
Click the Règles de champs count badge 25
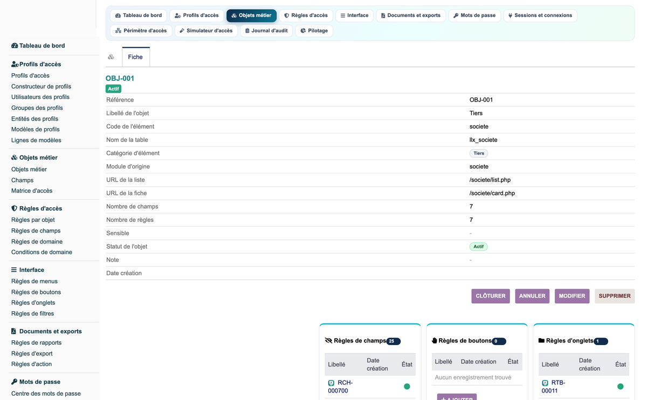pyautogui.click(x=394, y=341)
